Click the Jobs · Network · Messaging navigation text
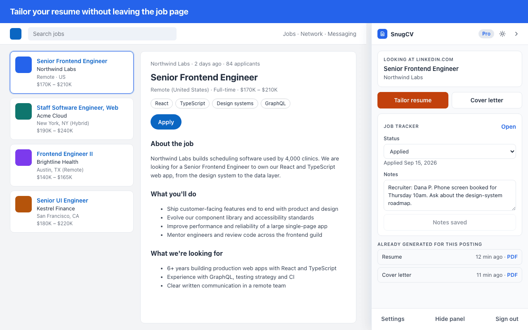Image resolution: width=528 pixels, height=330 pixels. tap(320, 34)
